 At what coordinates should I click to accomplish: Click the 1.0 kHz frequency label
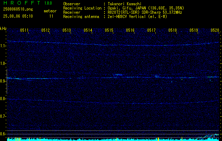coord(3,63)
